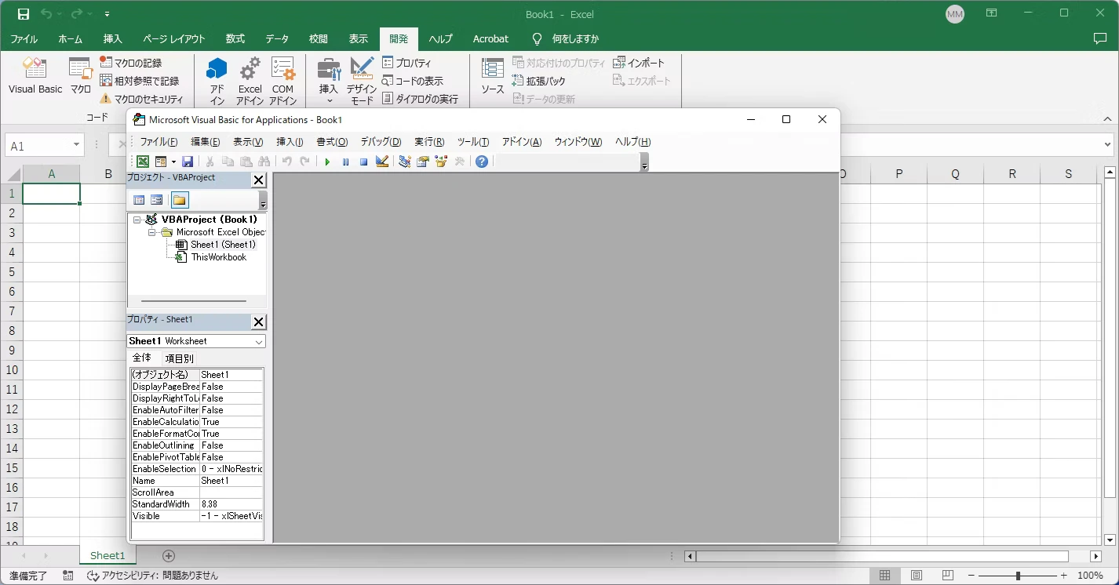Collapse Microsoft Excel Objects folder
1119x585 pixels.
(x=151, y=233)
